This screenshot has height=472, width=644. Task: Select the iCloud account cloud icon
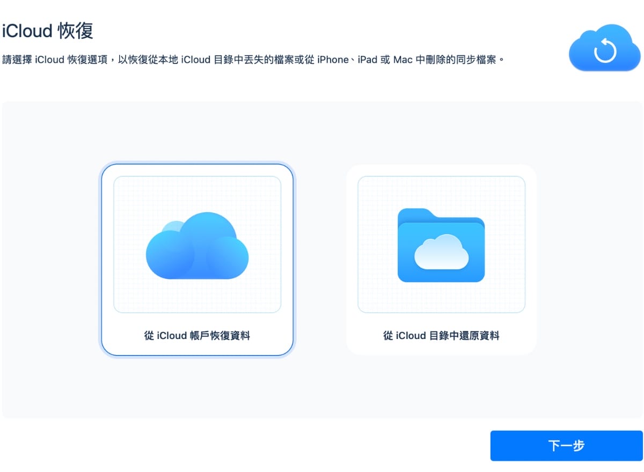coord(197,245)
